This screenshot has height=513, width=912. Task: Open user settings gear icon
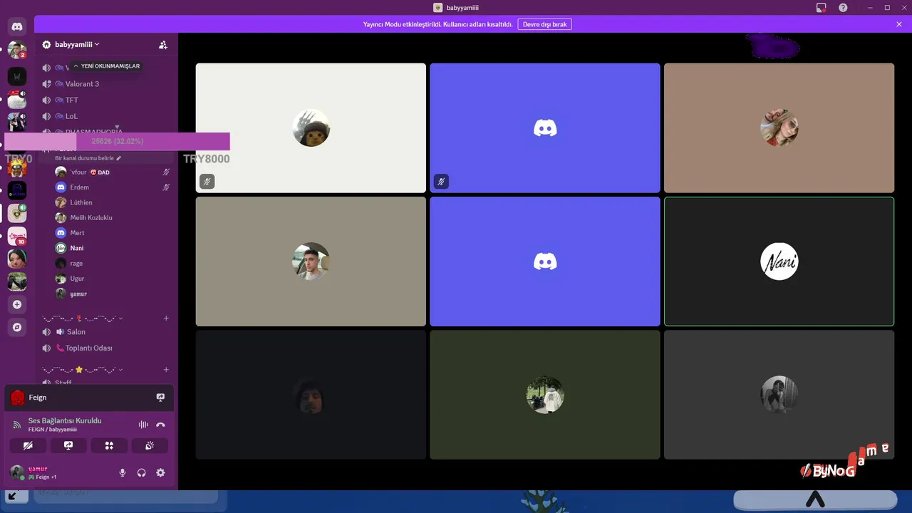click(160, 472)
